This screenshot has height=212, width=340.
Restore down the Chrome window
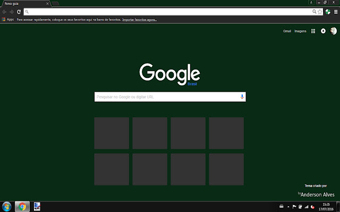325,2
